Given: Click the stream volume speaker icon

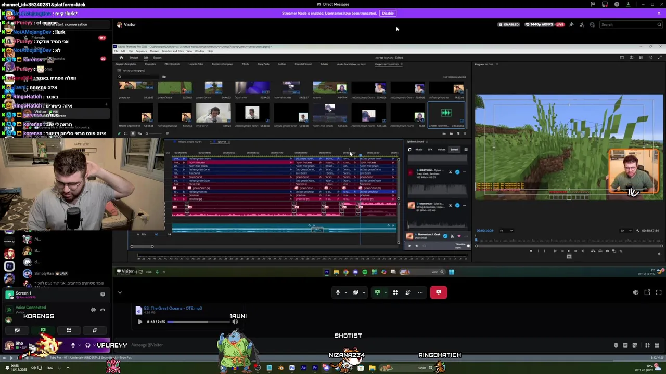Looking at the screenshot, I should pyautogui.click(x=635, y=292).
